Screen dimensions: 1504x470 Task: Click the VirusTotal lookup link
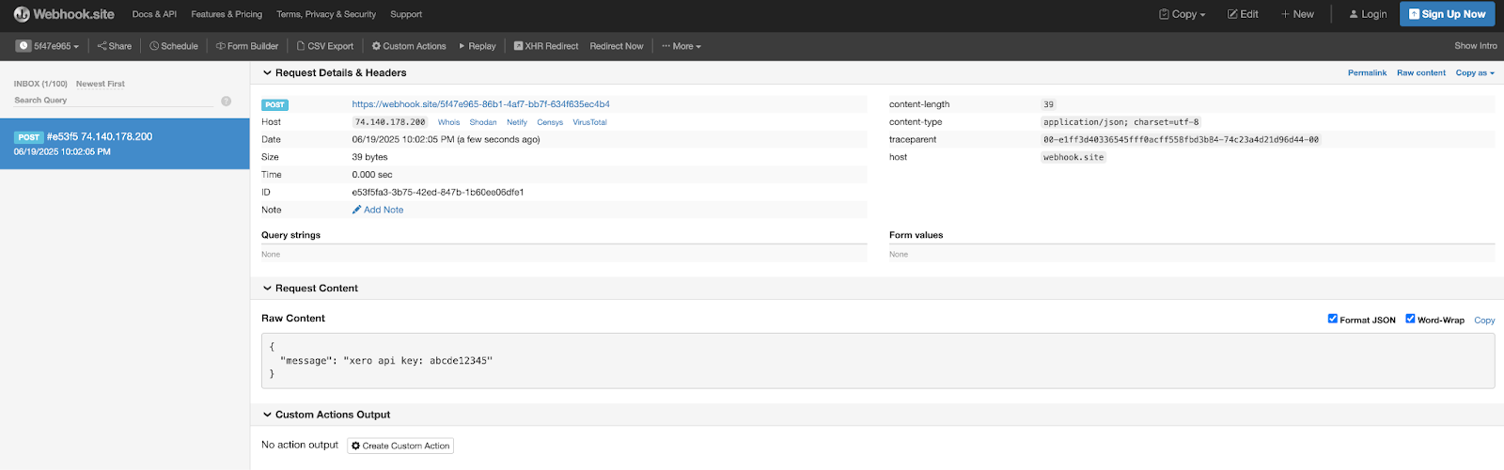click(x=589, y=122)
